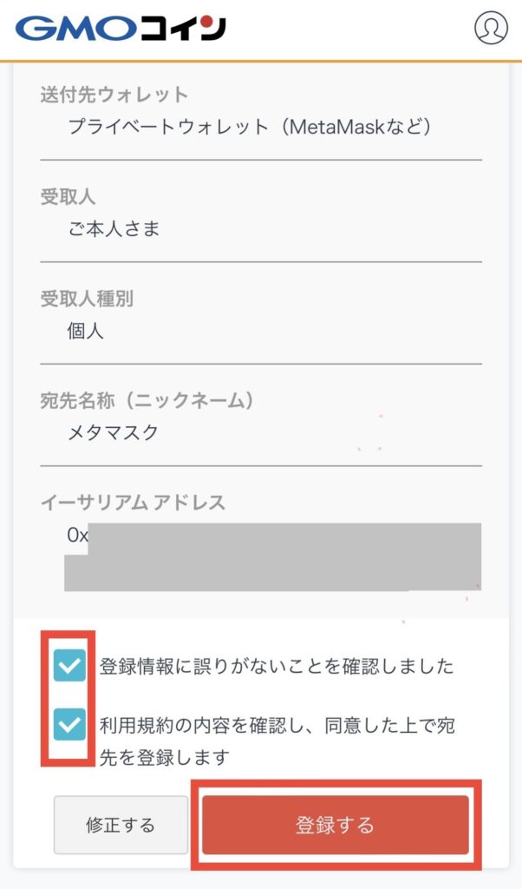Select the プライベートウォレット（MetaMaskなど） value
This screenshot has height=889, width=522.
pyautogui.click(x=249, y=127)
